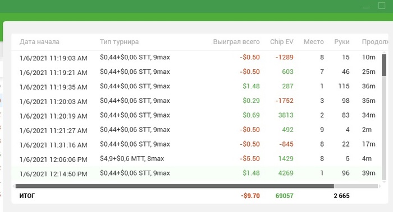Select the 11:19:03 AM tournament row
This screenshot has width=393, height=212.
(x=196, y=58)
